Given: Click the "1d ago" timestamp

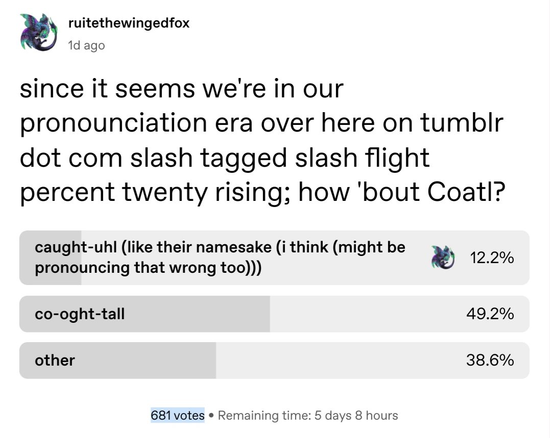Looking at the screenshot, I should point(86,45).
